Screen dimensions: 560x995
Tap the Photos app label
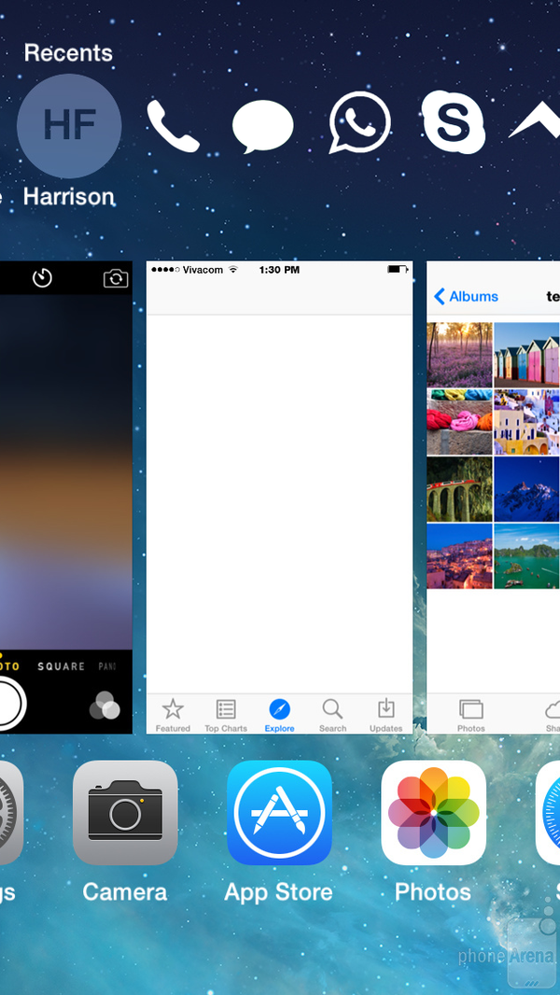point(433,892)
